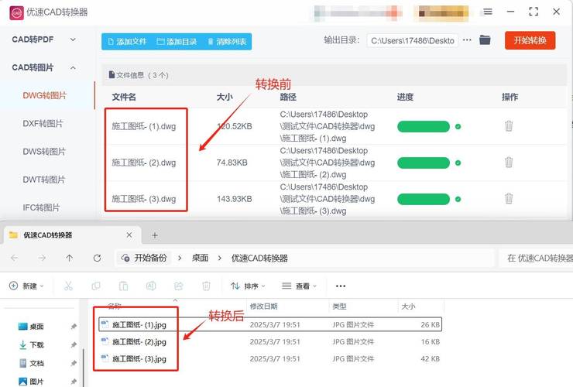Image resolution: width=573 pixels, height=387 pixels.
Task: Open the 排序 sort dropdown
Action: [x=248, y=286]
